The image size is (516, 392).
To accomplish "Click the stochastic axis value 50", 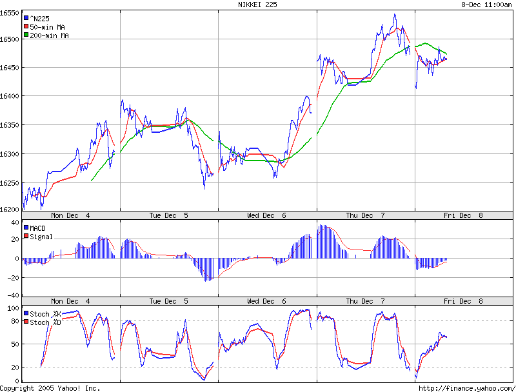I will [15, 345].
